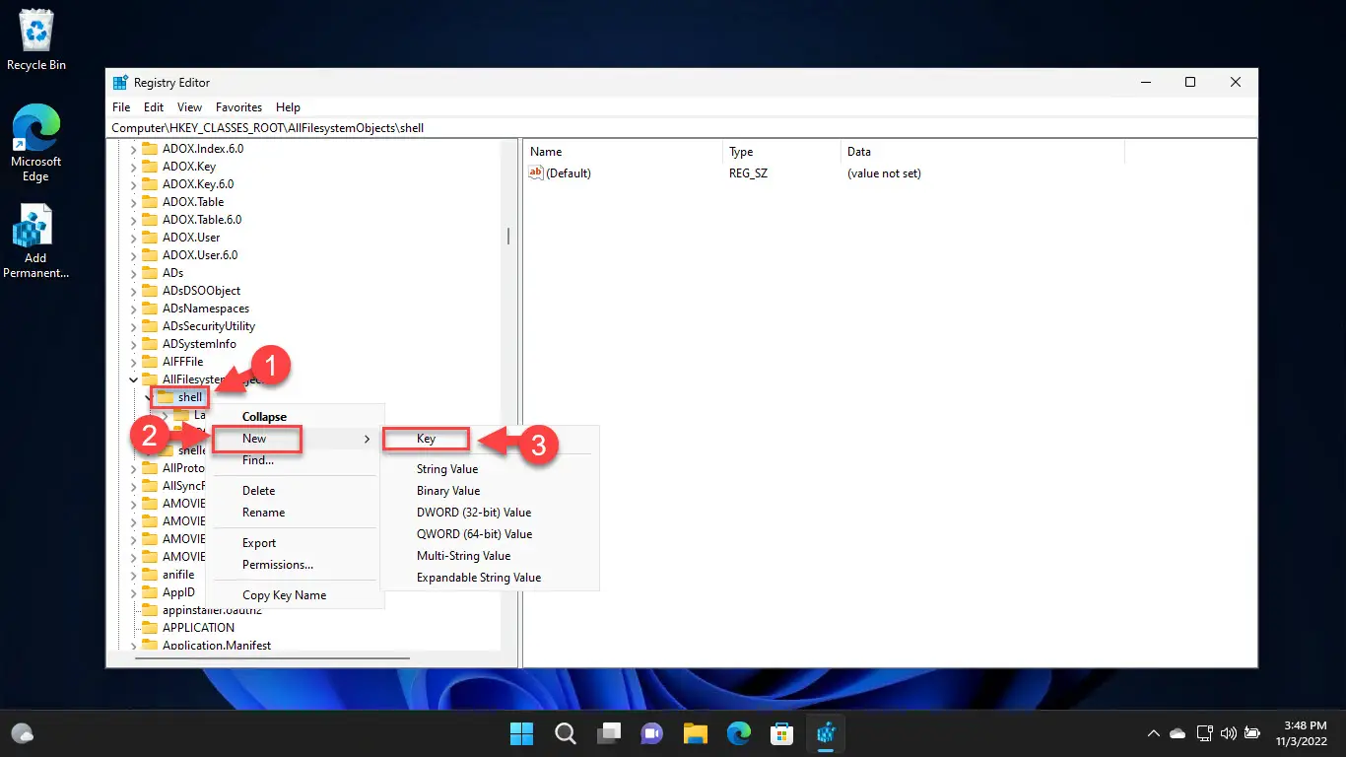This screenshot has height=757, width=1346.
Task: Click the registry path address bar
Action: click(x=681, y=128)
